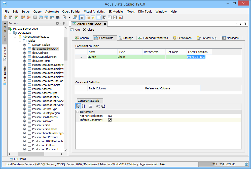Image resolution: width=251 pixels, height=169 pixels.
Task: Toggle the Categorized view in Constraint Details
Action: click(78, 106)
